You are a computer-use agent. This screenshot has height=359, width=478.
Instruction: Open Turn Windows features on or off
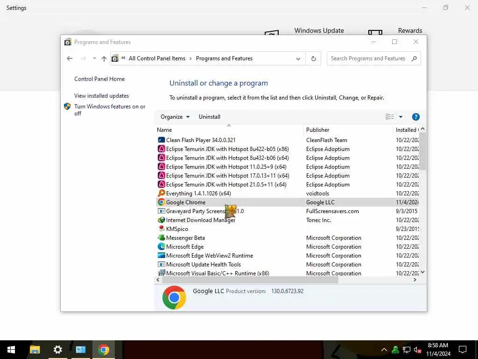point(110,110)
